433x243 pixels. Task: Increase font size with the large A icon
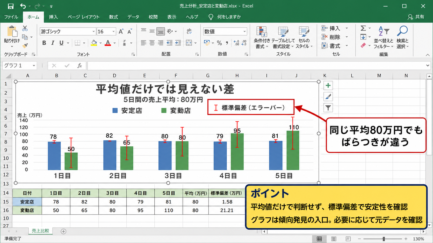coord(121,32)
